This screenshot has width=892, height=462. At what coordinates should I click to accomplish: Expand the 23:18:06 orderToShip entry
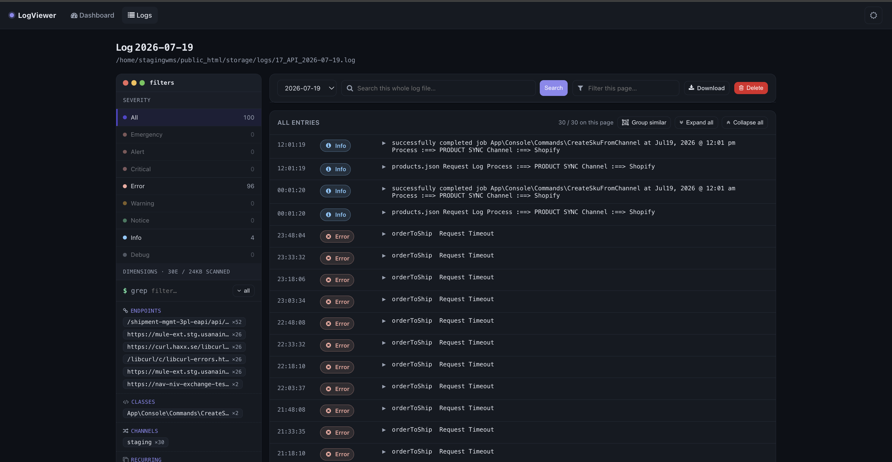(x=384, y=277)
